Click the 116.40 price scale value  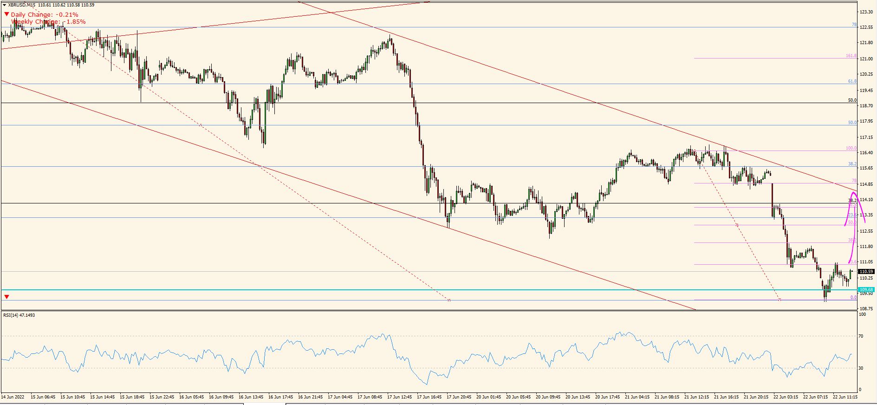point(866,153)
